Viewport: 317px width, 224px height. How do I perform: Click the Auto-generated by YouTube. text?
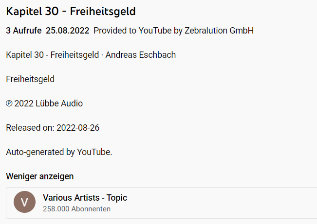[x=59, y=152]
